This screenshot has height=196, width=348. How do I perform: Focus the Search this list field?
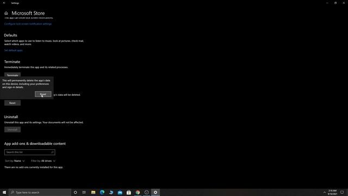point(30,152)
